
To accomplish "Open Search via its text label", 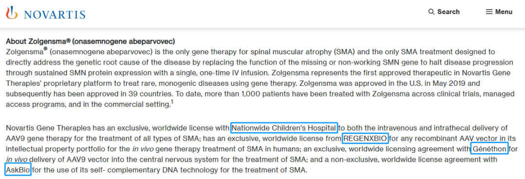I will click(x=448, y=12).
